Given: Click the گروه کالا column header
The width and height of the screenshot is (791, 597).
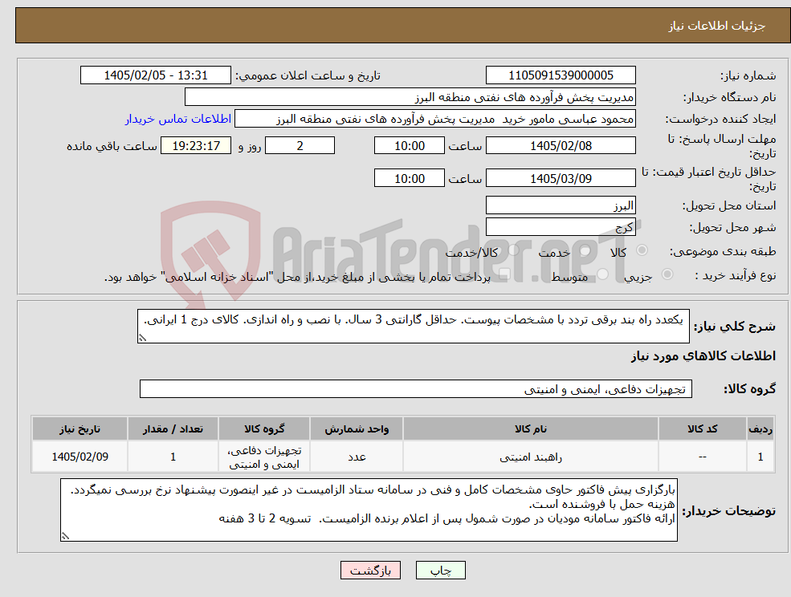Looking at the screenshot, I should click(x=264, y=429).
